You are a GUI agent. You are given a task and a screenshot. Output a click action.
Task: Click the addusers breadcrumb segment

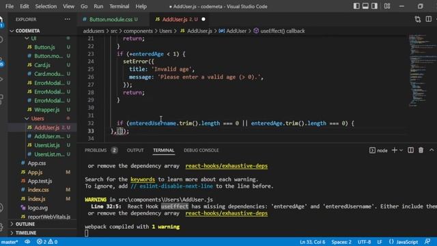(94, 31)
